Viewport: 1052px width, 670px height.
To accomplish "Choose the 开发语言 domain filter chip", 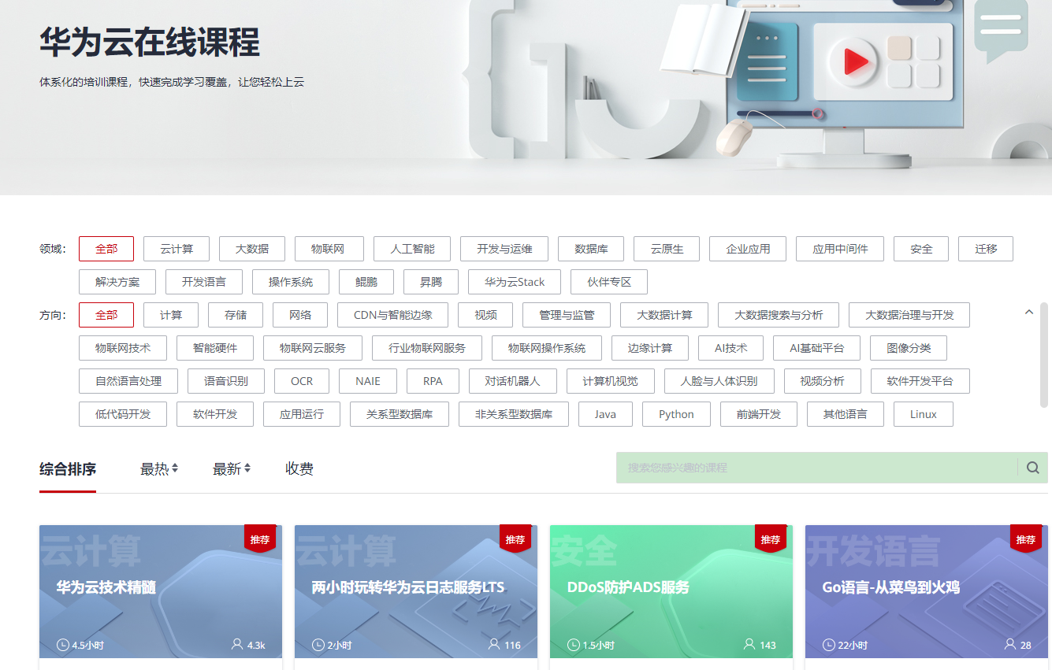I will pyautogui.click(x=204, y=282).
